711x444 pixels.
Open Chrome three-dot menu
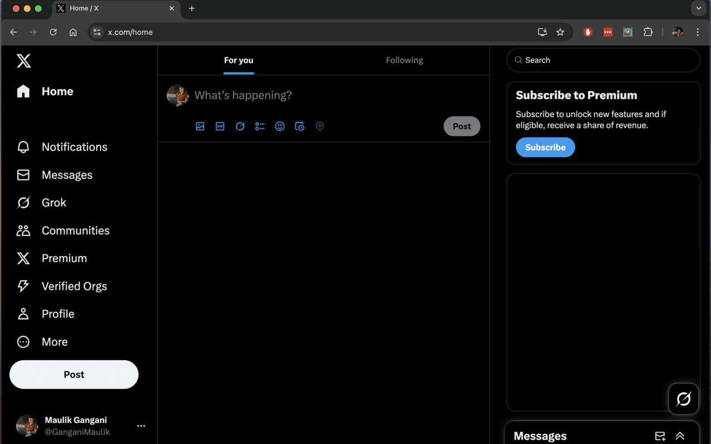[698, 32]
